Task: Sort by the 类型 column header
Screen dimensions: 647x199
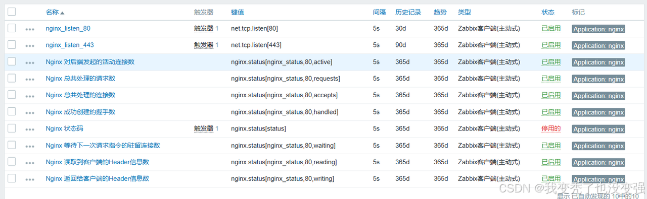Action: point(464,12)
